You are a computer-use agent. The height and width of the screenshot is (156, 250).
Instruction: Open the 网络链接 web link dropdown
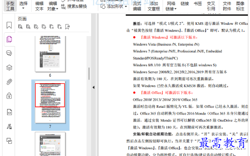point(171,6)
